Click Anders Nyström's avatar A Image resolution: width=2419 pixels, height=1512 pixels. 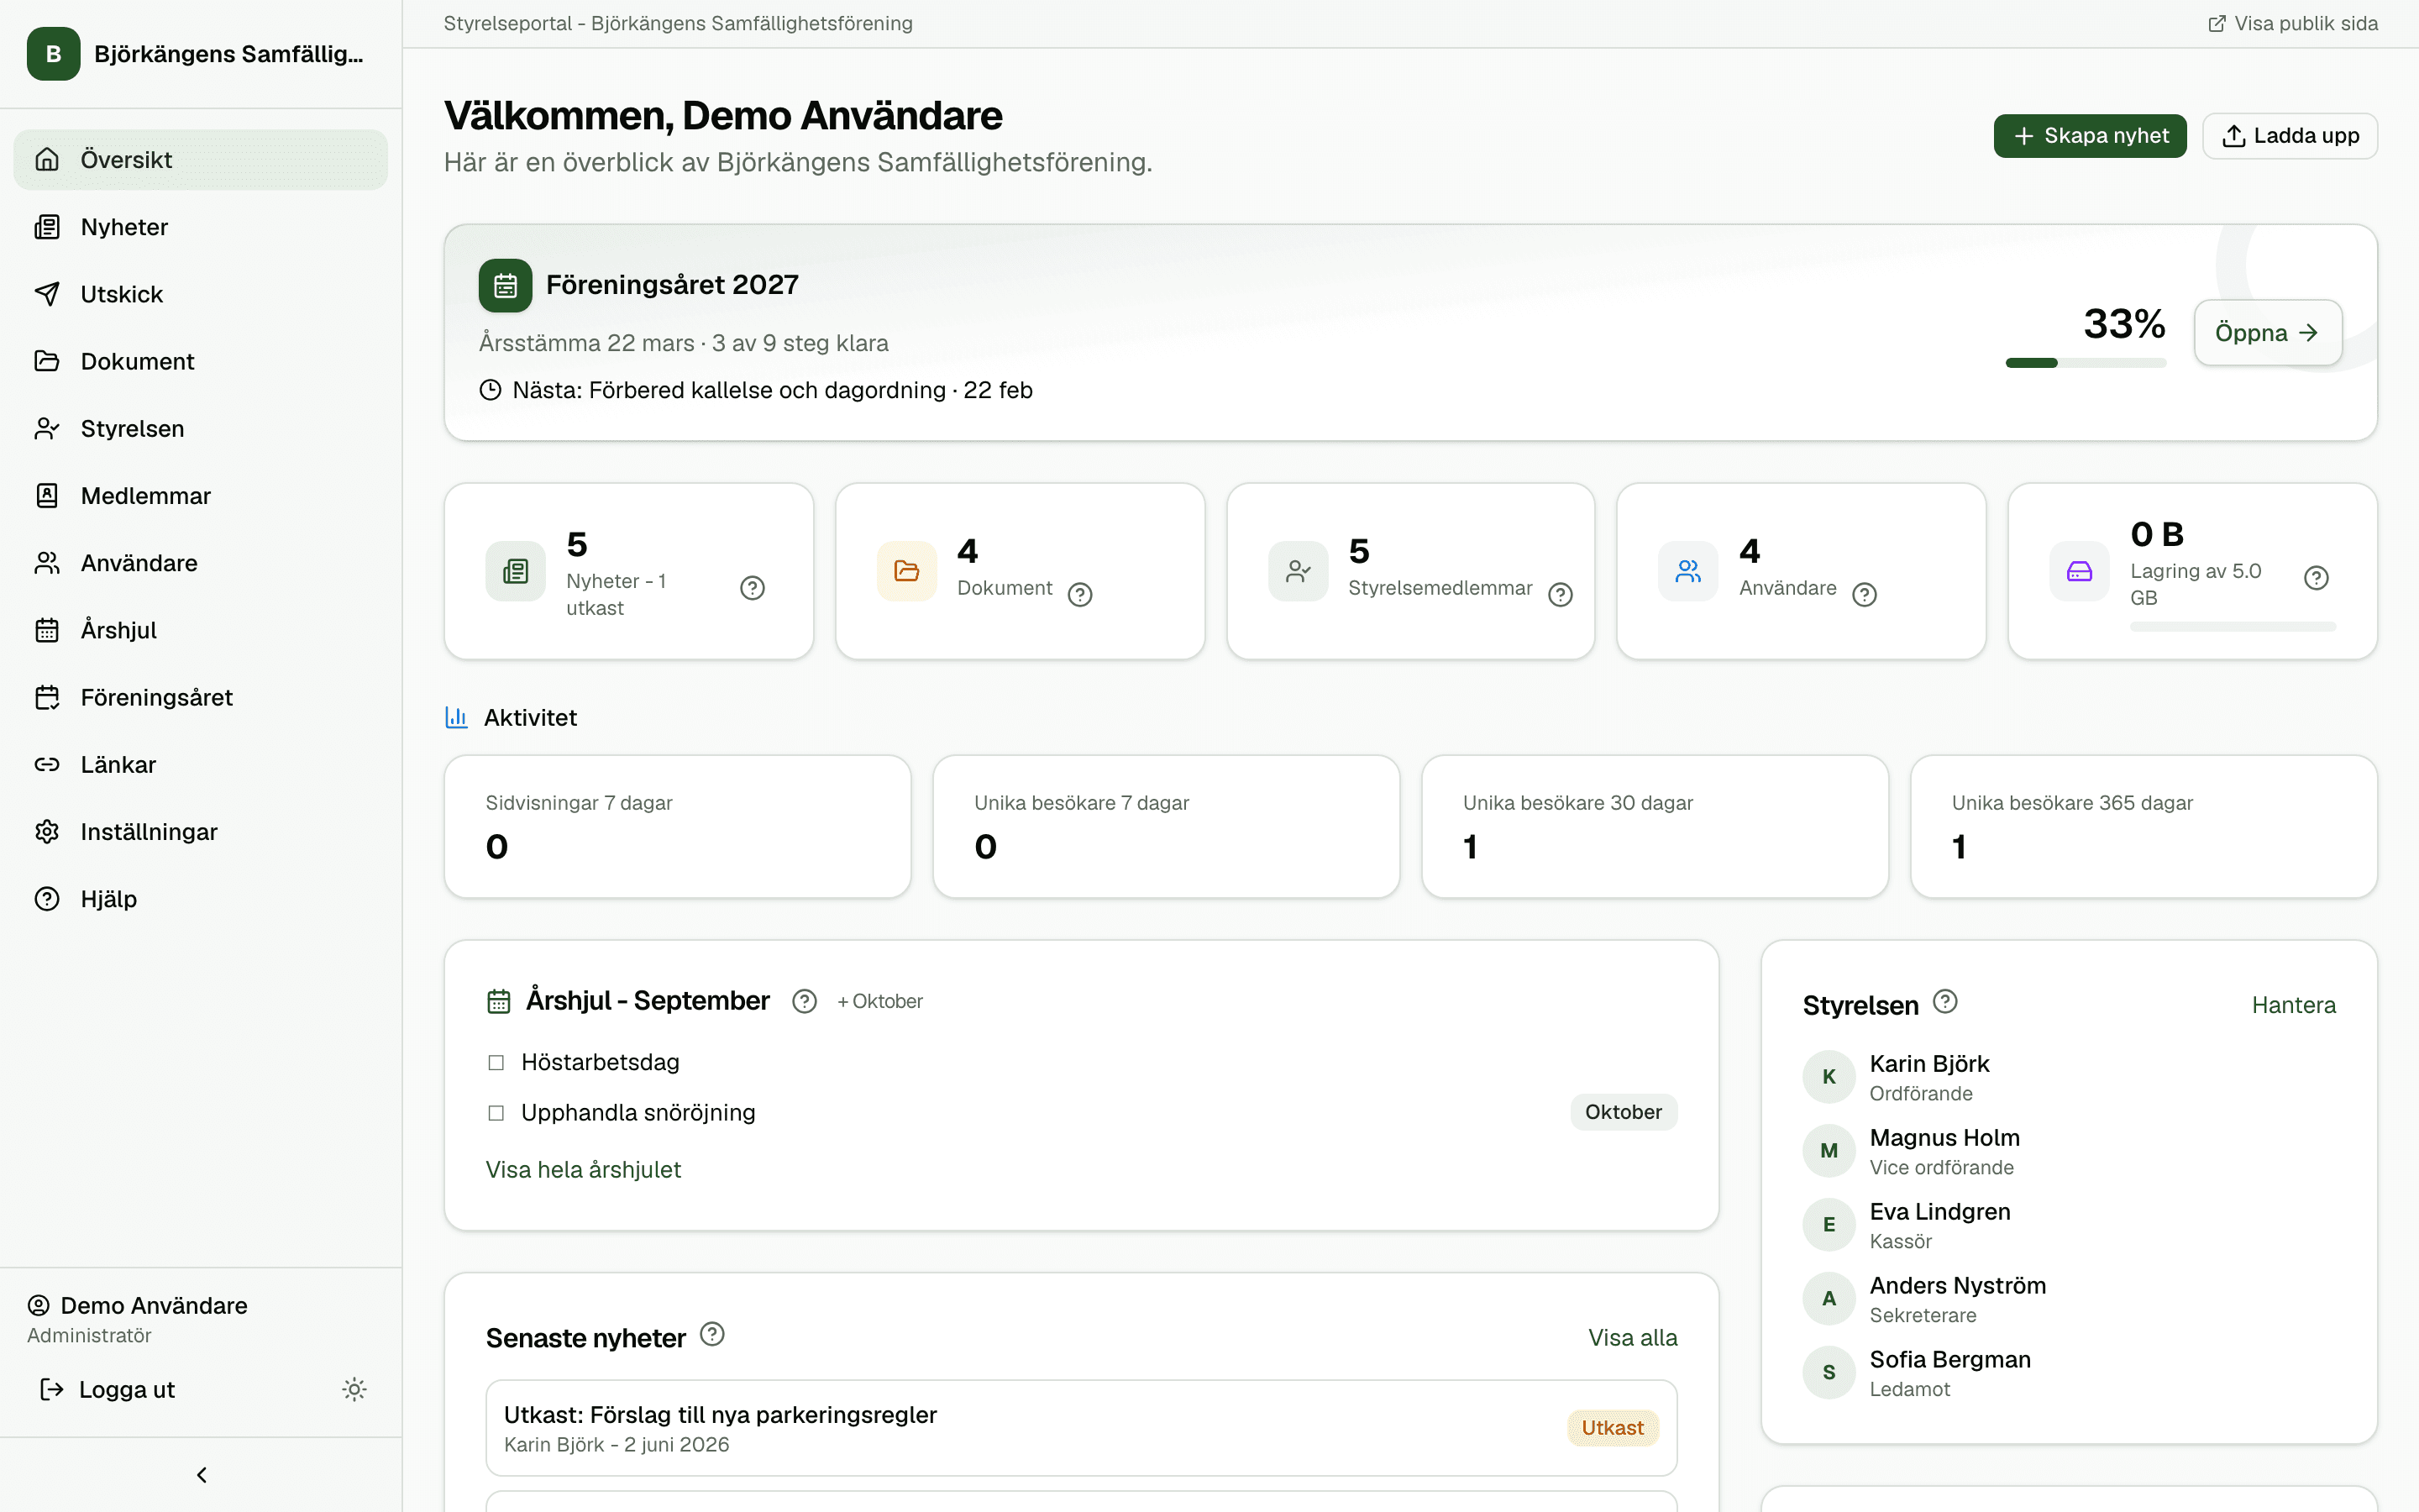tap(1829, 1299)
